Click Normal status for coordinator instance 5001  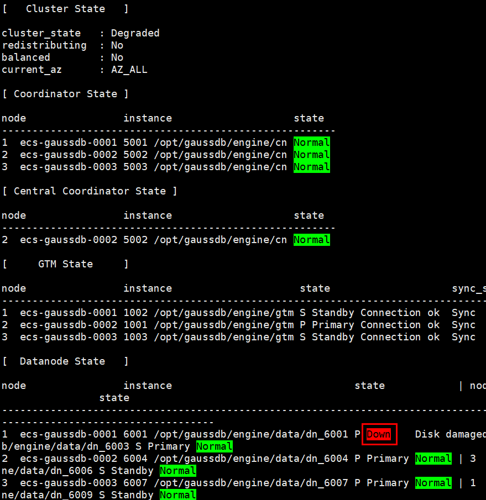click(x=312, y=143)
